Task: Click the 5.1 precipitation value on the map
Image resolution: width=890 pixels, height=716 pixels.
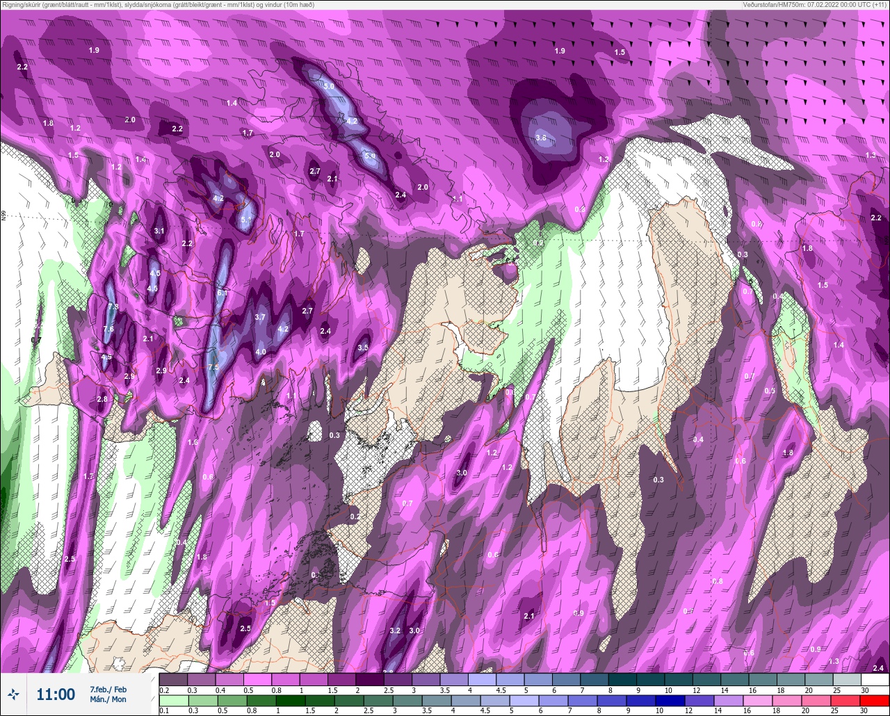Action: click(245, 220)
